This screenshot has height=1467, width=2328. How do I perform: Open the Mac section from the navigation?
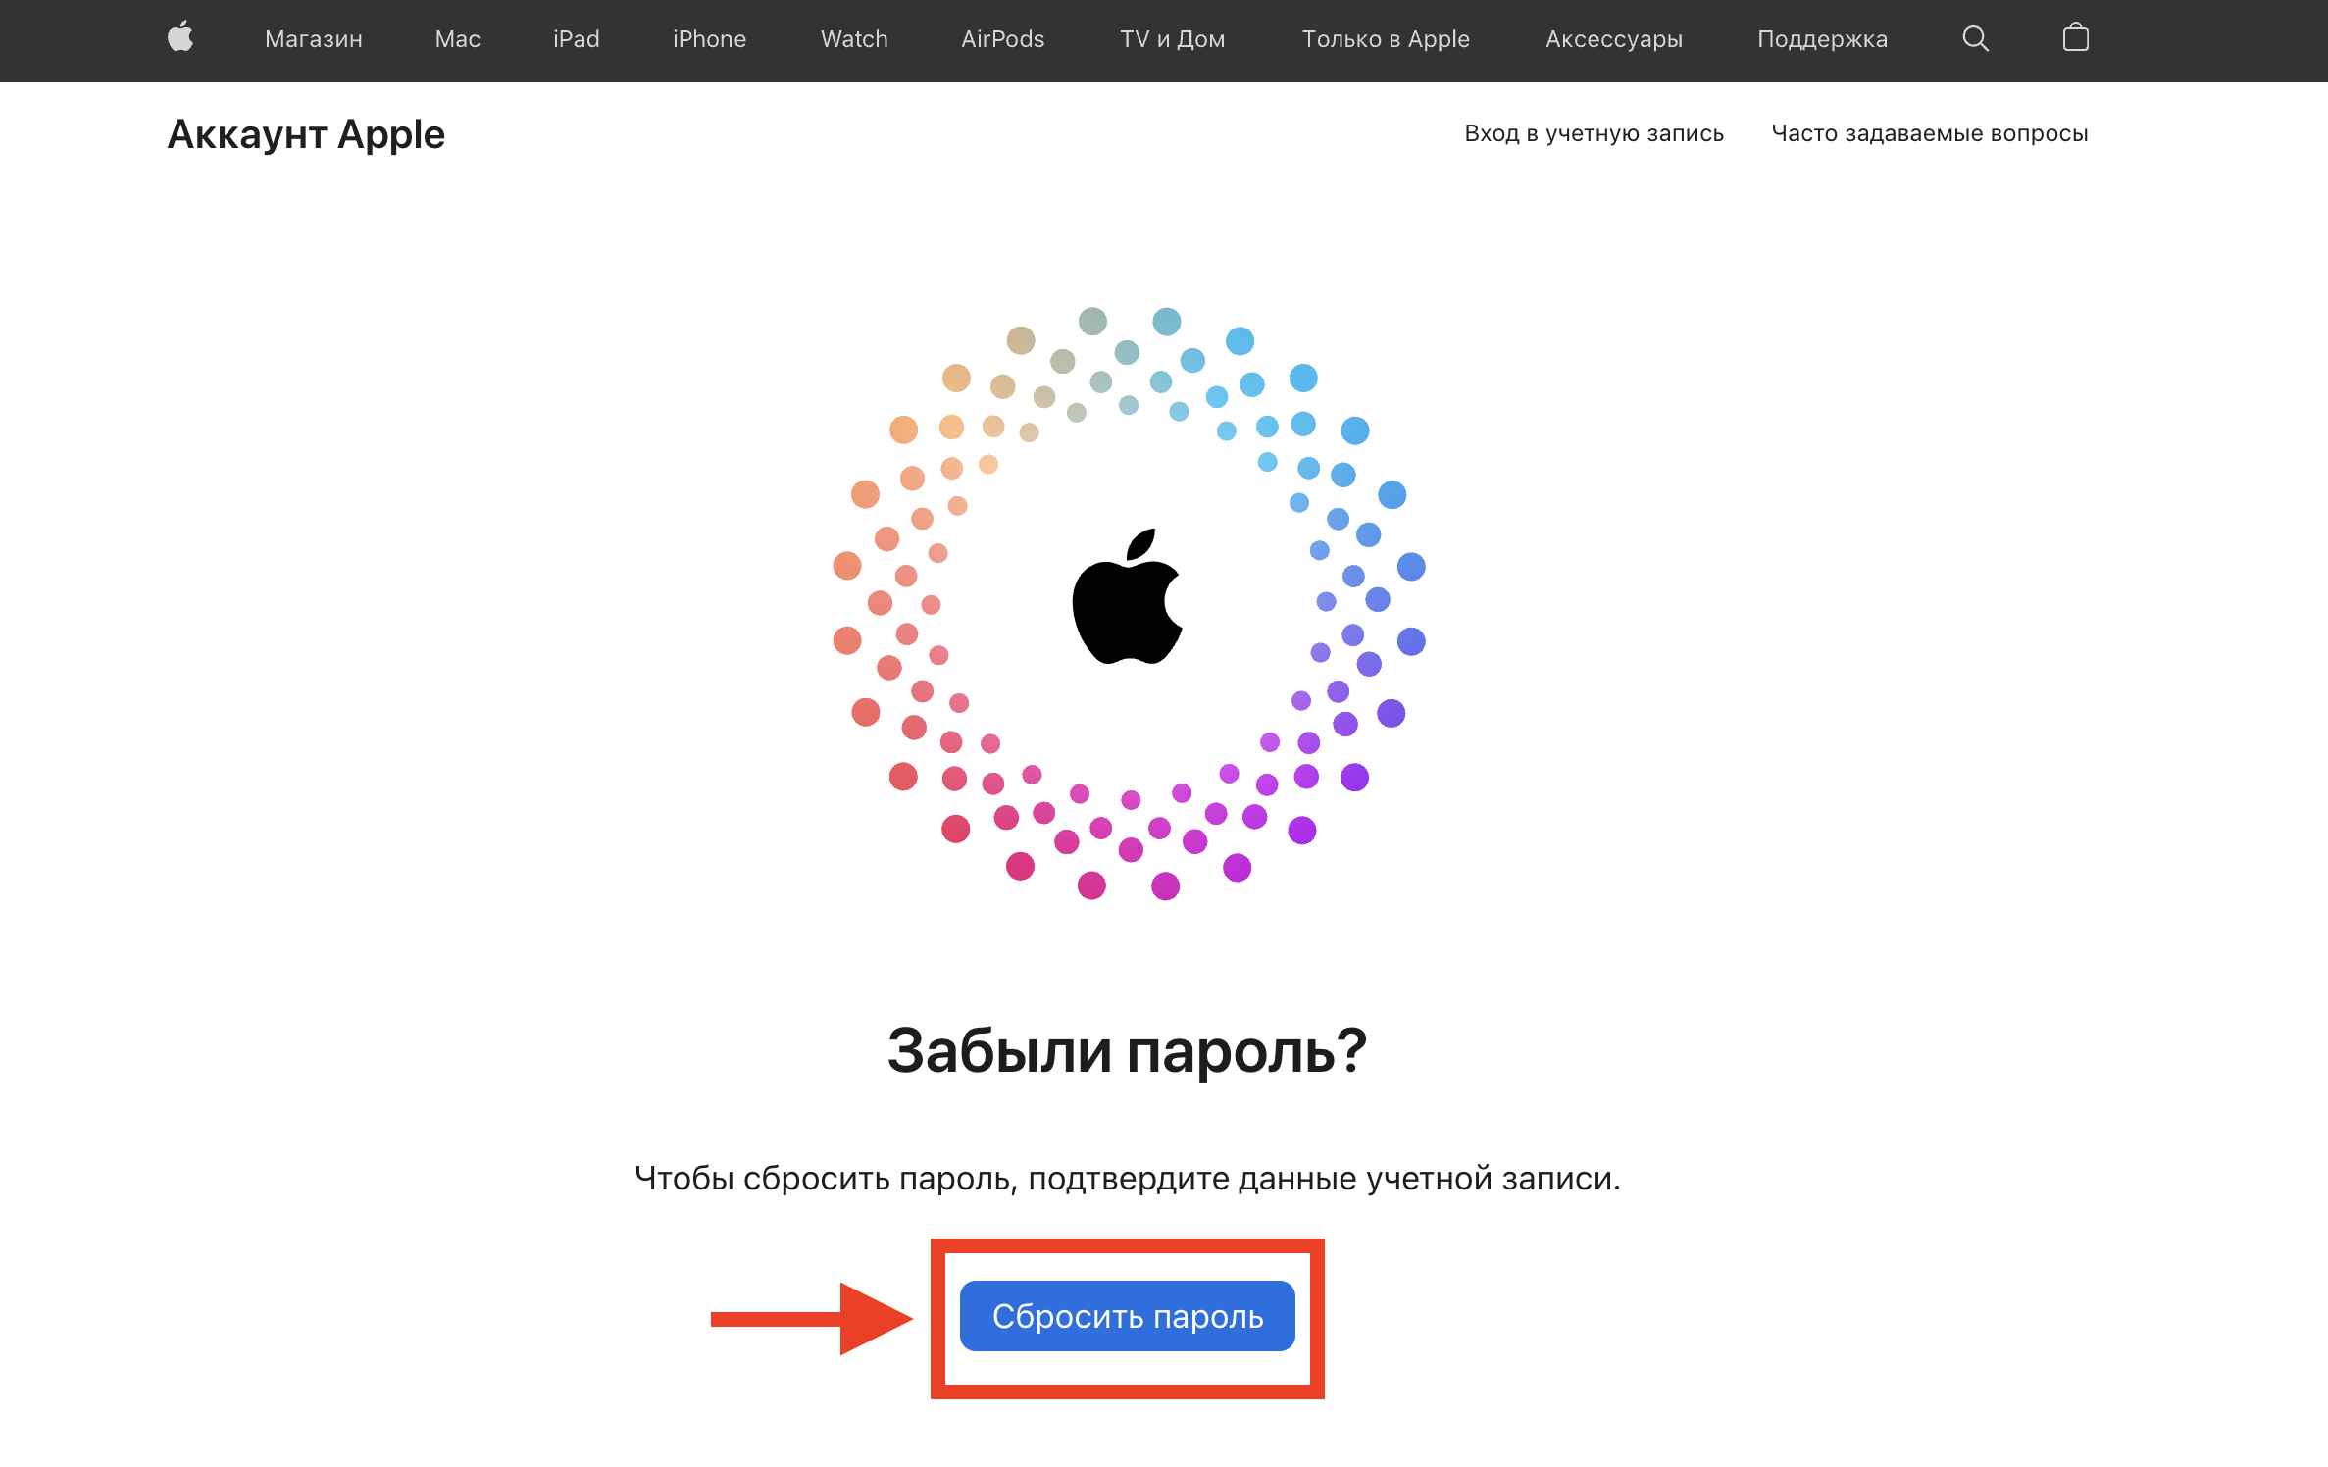coord(455,39)
